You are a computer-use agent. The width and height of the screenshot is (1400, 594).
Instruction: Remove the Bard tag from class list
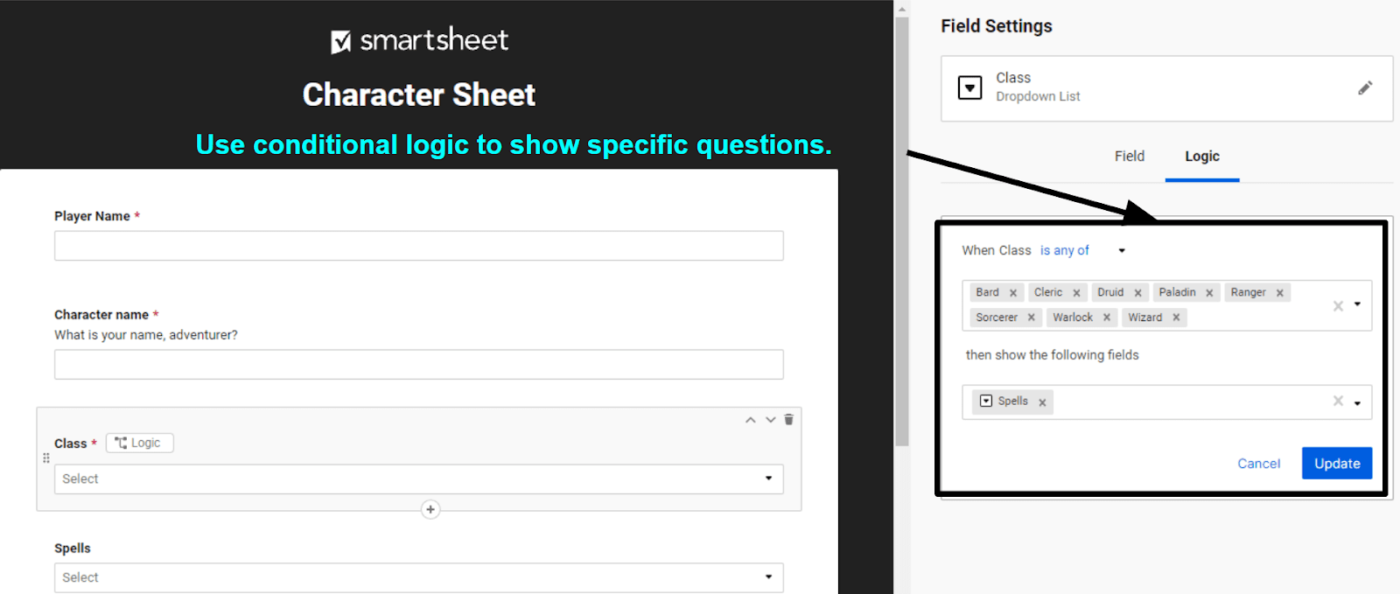(1013, 293)
